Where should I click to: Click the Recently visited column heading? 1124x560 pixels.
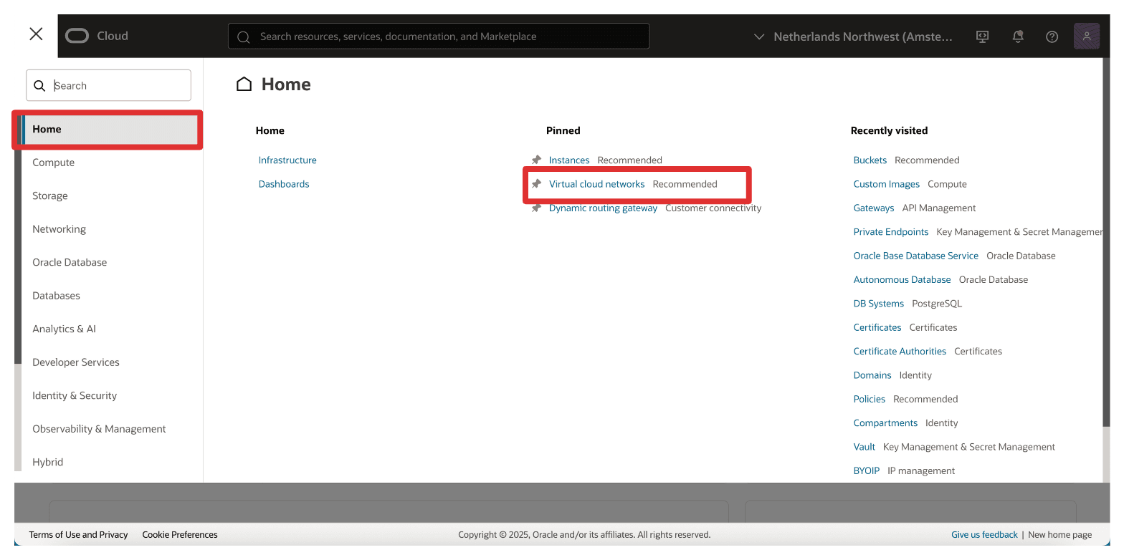889,130
